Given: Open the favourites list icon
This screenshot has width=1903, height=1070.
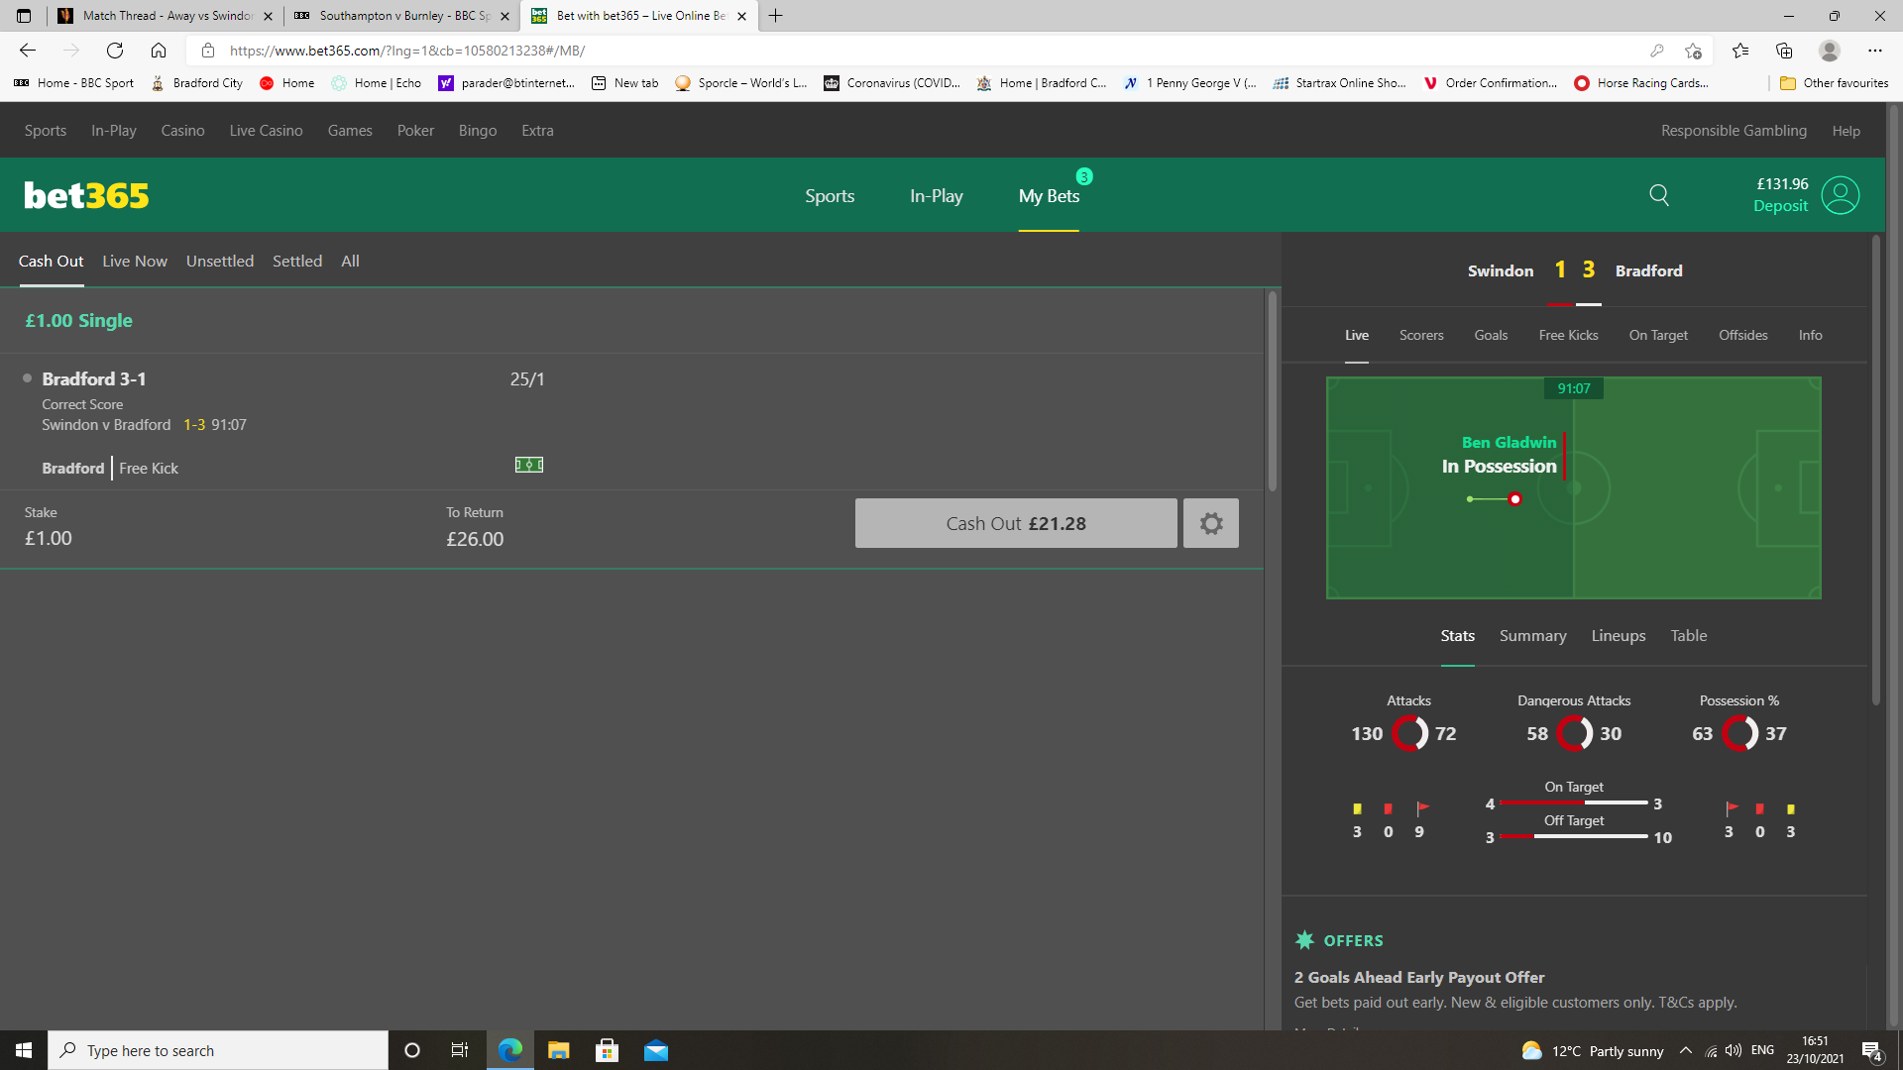Looking at the screenshot, I should [x=1740, y=51].
